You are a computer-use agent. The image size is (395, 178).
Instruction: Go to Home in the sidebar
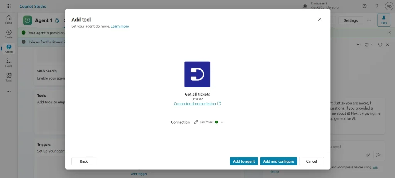(8, 20)
